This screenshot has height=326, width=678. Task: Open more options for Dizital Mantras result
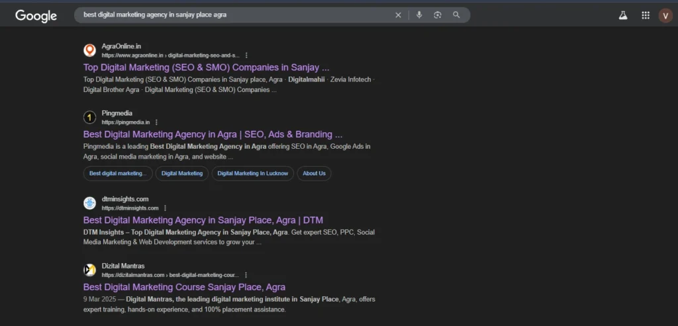tap(244, 275)
